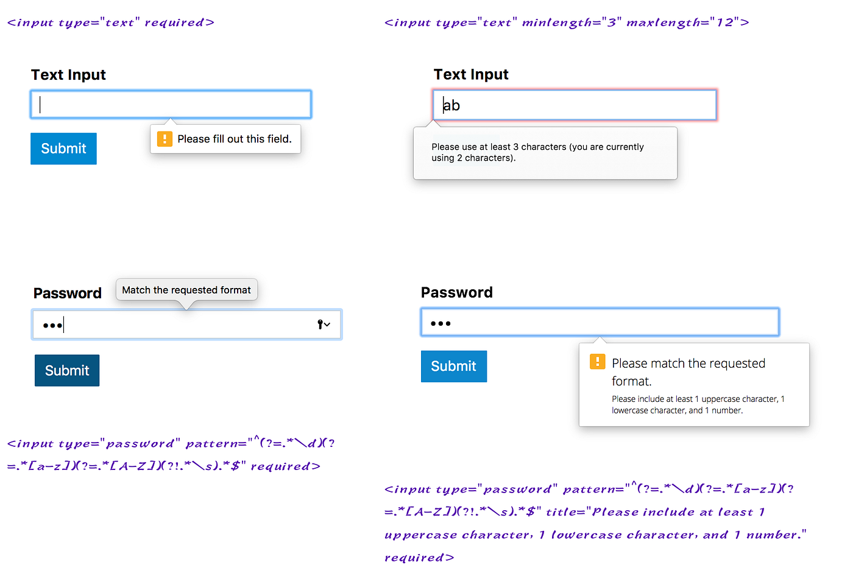The image size is (853, 582).
Task: Click the Password field with the key icon
Action: pyautogui.click(x=187, y=324)
